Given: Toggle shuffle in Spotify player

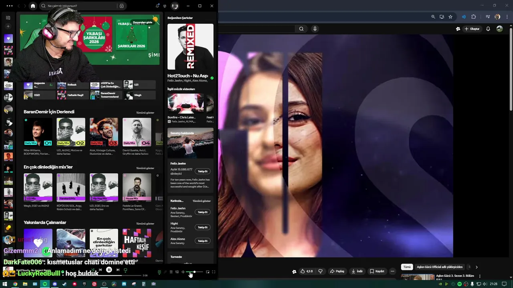Looking at the screenshot, I should [x=93, y=270].
